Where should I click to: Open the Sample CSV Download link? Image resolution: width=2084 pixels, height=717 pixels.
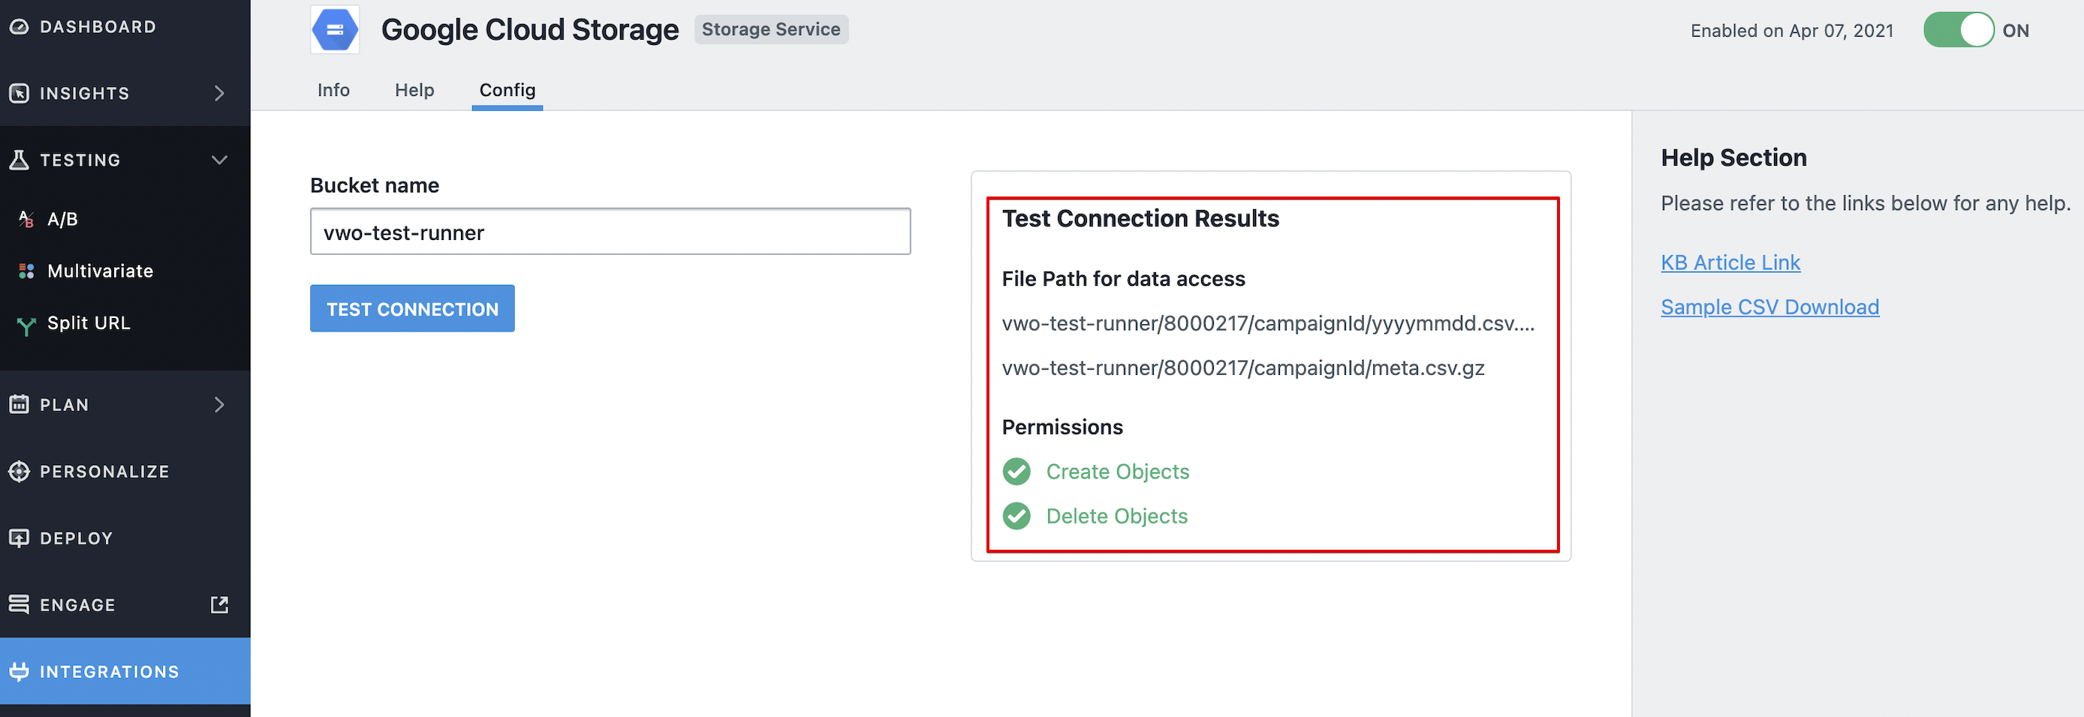(1770, 307)
